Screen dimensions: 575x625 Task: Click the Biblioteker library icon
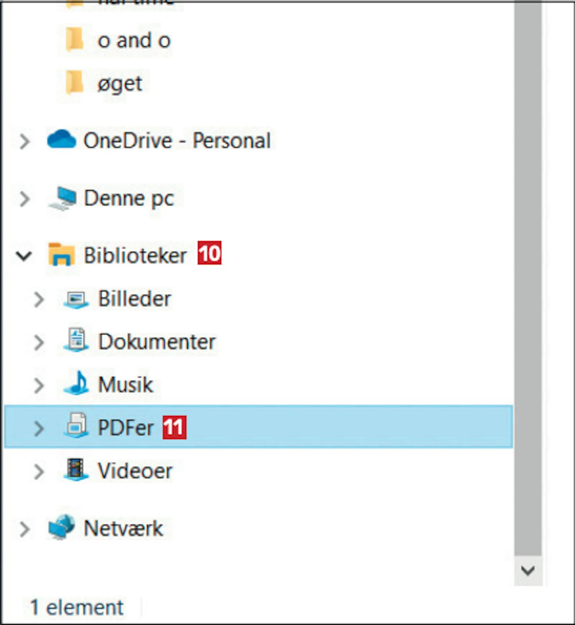(61, 255)
